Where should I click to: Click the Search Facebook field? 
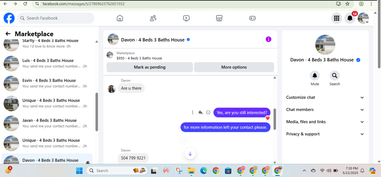(x=56, y=18)
